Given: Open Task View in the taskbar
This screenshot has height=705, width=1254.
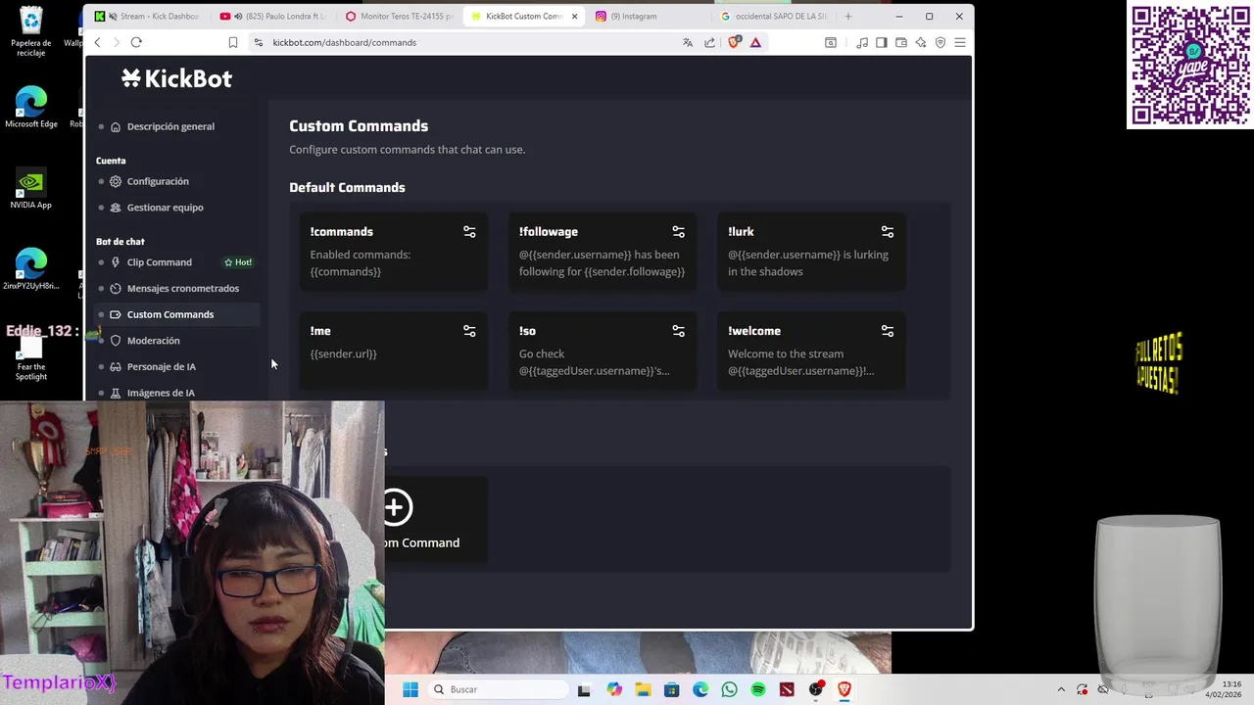Looking at the screenshot, I should click(x=584, y=689).
